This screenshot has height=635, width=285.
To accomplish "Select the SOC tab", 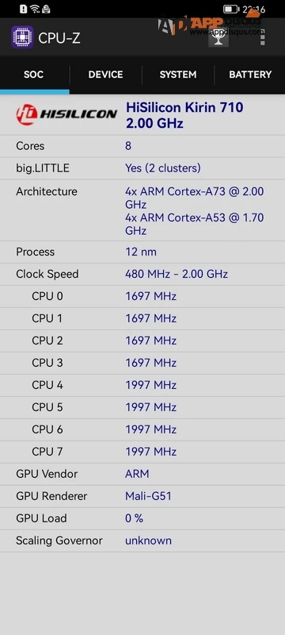I will tap(34, 75).
